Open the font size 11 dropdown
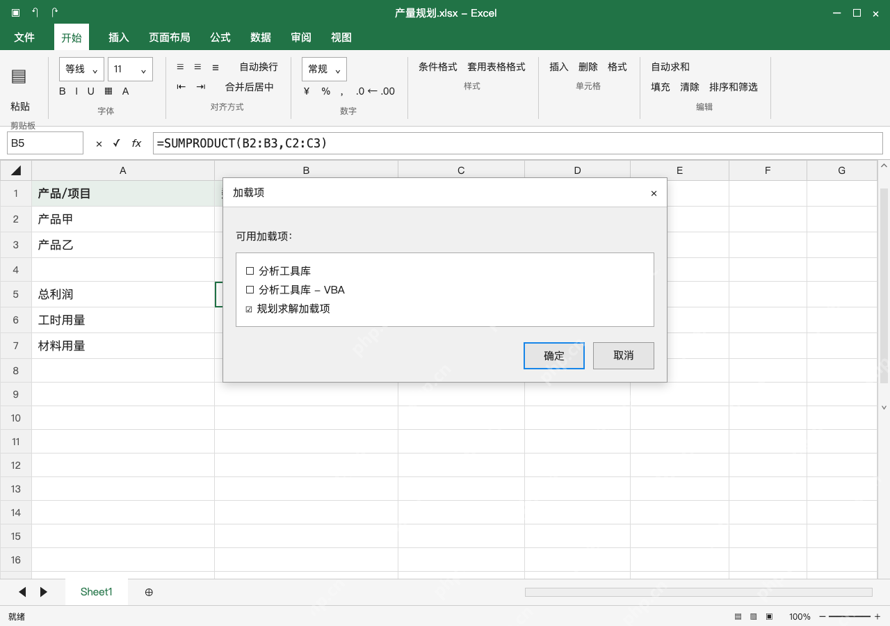This screenshot has width=890, height=626. 130,69
